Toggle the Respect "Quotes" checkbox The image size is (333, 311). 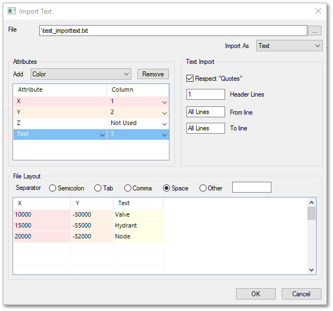tap(190, 78)
